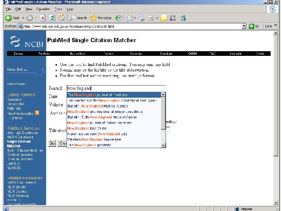Image resolution: width=282 pixels, height=211 pixels.
Task: Click the green Go arrow next to address bar
Action: pos(251,26)
